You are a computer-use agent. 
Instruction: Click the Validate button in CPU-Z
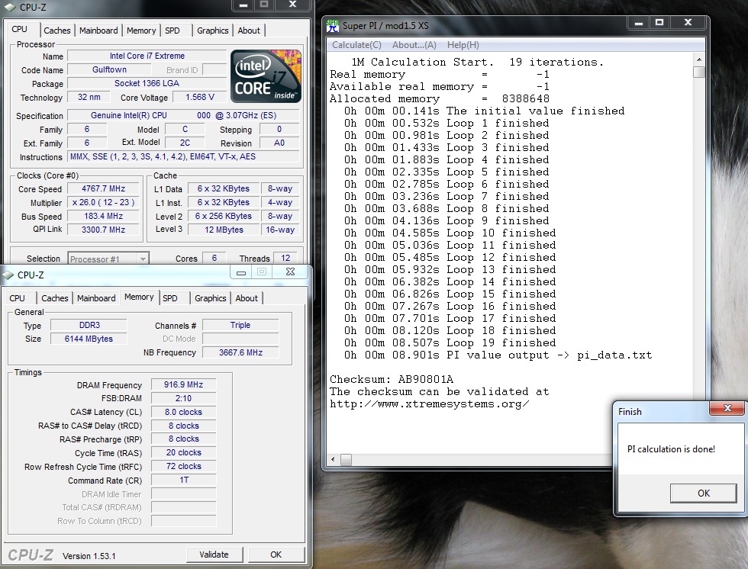pyautogui.click(x=214, y=555)
